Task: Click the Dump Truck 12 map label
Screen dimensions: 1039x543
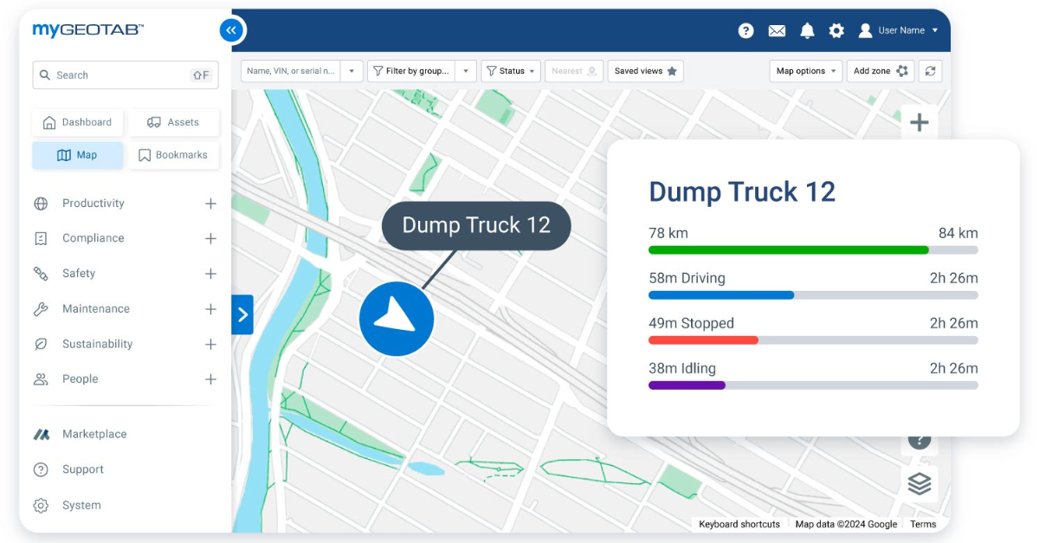Action: point(476,226)
